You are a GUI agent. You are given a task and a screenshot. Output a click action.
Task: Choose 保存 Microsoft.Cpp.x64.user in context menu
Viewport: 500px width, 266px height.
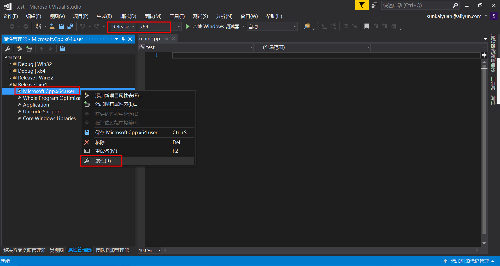click(138, 132)
